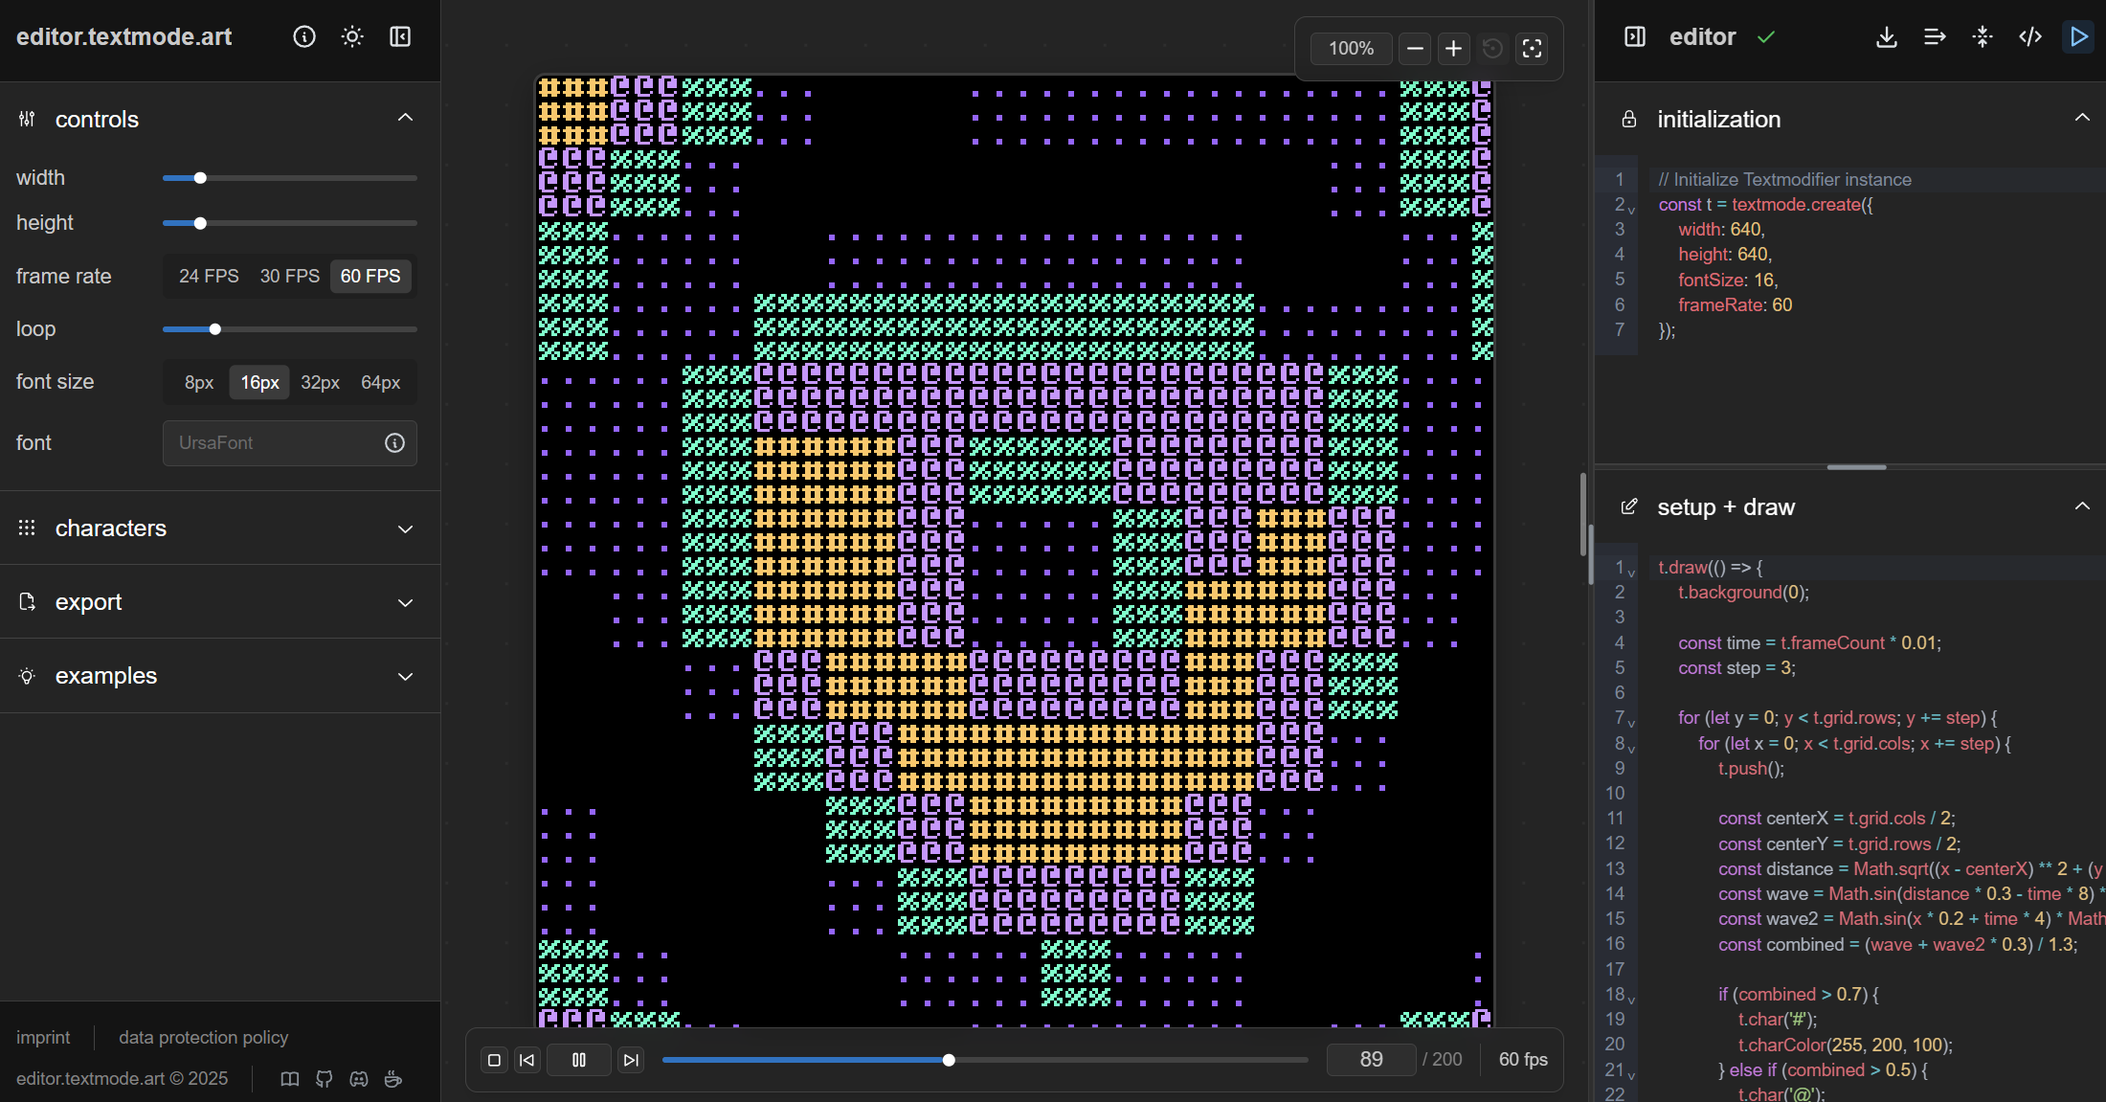Run the sketch with the Play button

[2077, 36]
